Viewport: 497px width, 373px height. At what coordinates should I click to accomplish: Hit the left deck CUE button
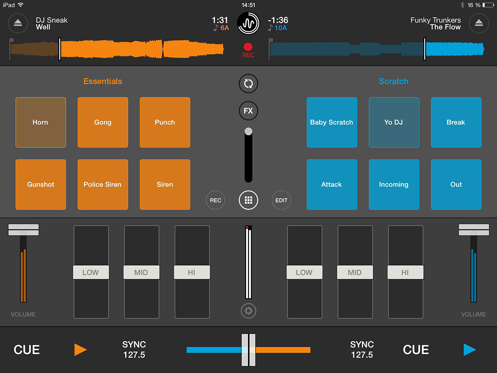tap(27, 350)
